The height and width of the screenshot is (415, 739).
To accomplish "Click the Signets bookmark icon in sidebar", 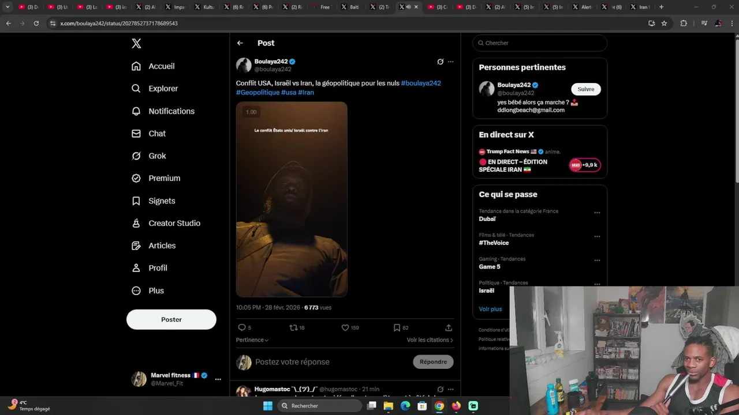I will pyautogui.click(x=136, y=201).
